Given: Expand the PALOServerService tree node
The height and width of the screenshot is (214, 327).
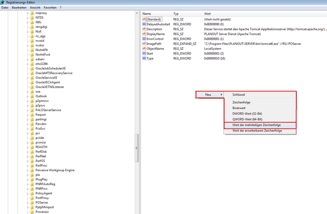Looking at the screenshot, I should tap(28, 110).
